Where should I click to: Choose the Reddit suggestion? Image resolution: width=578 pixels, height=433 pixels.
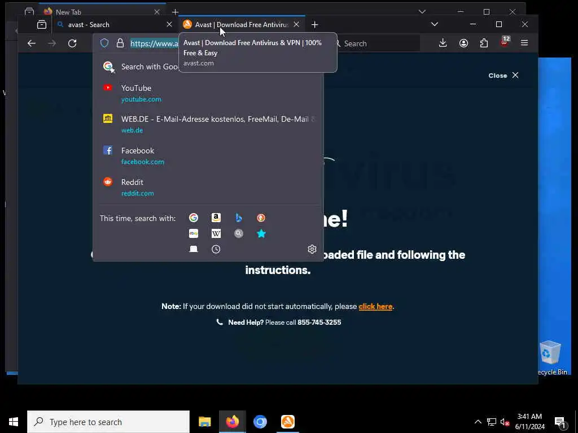(x=208, y=187)
